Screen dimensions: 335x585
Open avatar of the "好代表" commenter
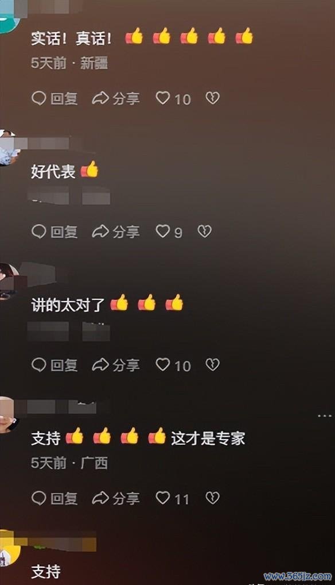[x=8, y=147]
